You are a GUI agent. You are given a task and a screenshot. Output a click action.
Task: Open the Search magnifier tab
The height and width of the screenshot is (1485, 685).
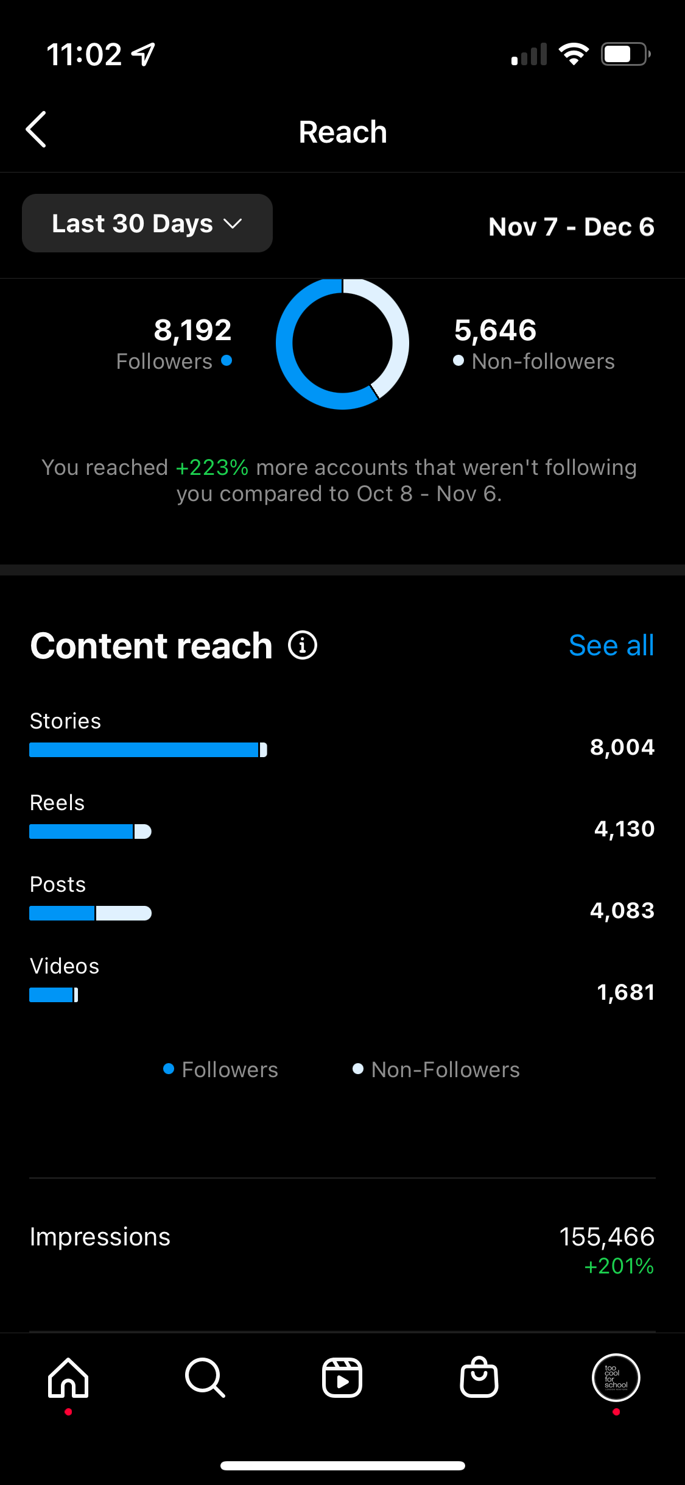(x=205, y=1378)
